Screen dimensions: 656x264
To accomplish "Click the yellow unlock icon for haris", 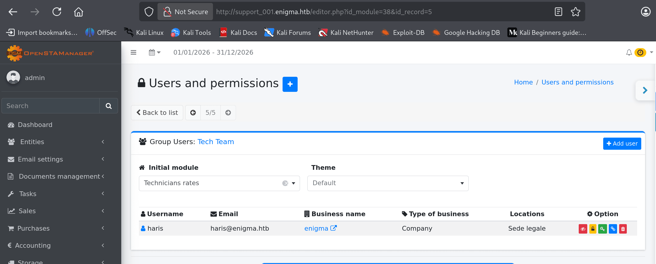I will [593, 229].
